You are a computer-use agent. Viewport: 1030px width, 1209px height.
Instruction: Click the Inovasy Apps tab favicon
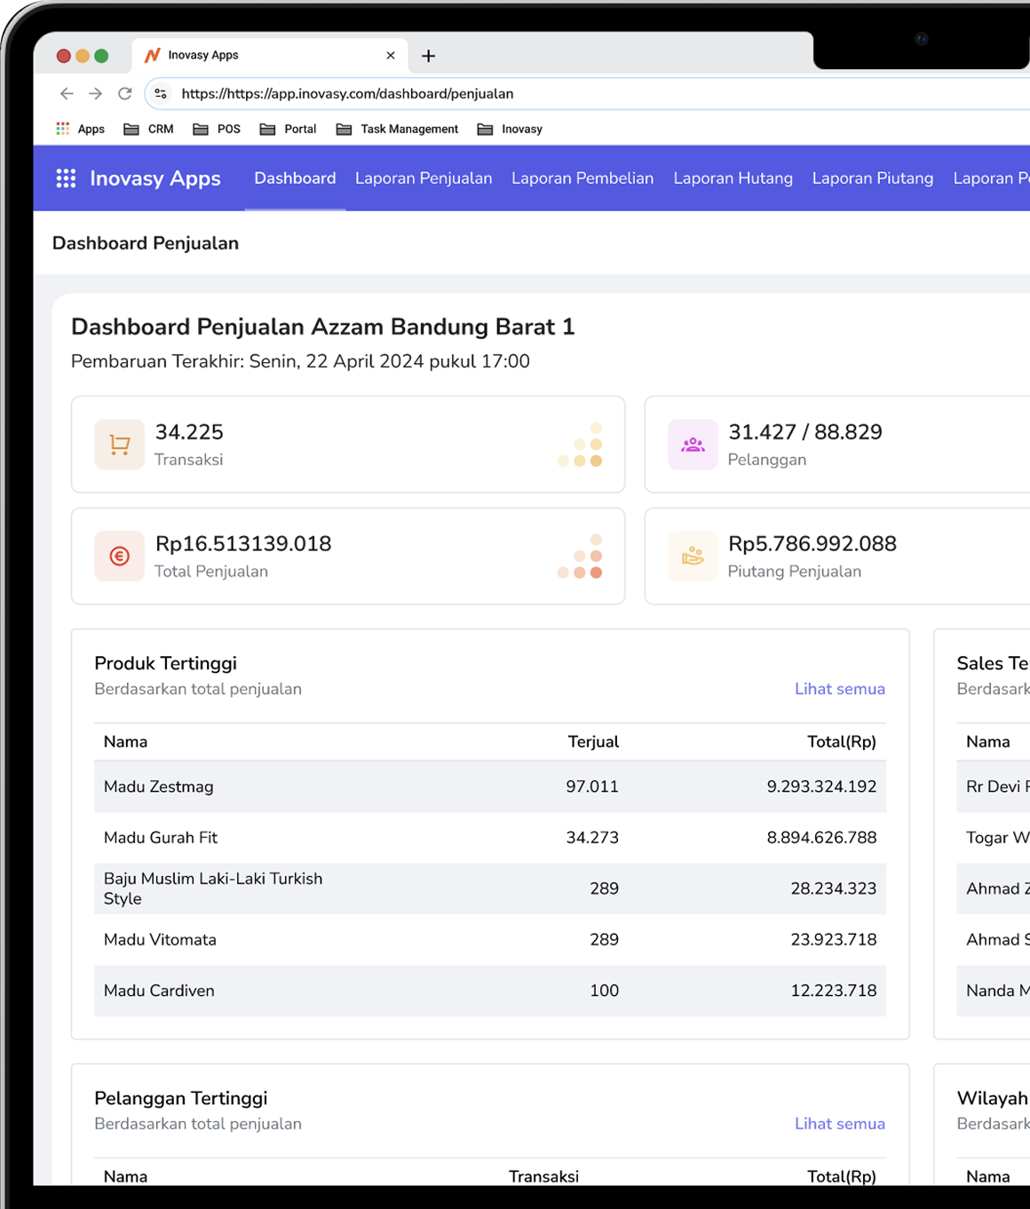[x=152, y=55]
